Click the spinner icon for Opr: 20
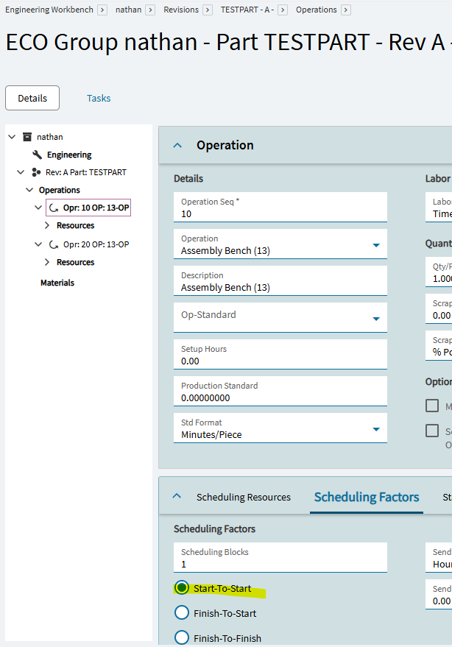This screenshot has width=452, height=647. 54,244
